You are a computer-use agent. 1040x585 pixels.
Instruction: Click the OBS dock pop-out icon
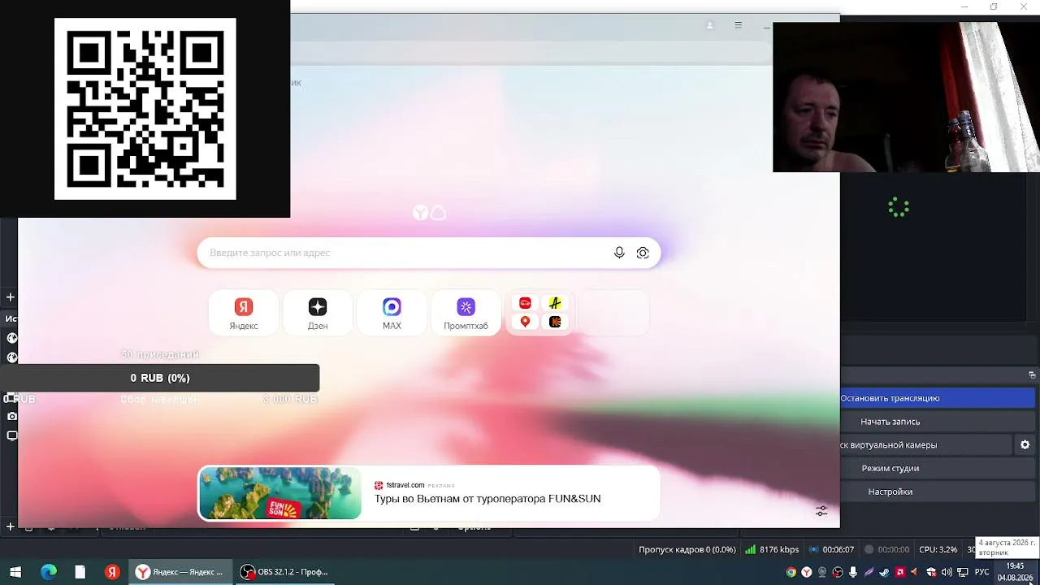pyautogui.click(x=1032, y=375)
